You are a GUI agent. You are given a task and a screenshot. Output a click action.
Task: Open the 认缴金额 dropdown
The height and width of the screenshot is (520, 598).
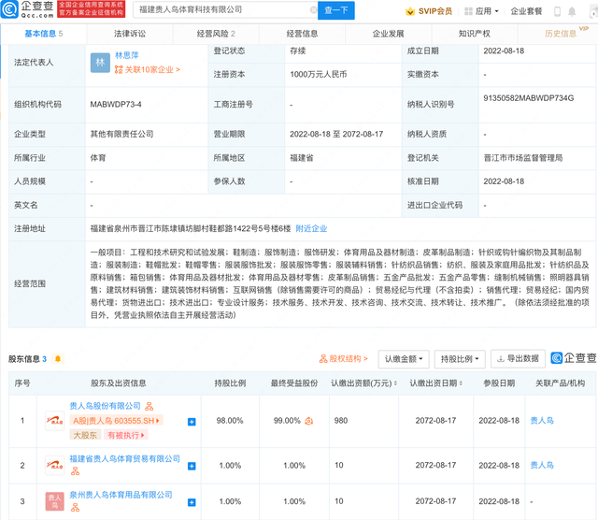[x=404, y=359]
